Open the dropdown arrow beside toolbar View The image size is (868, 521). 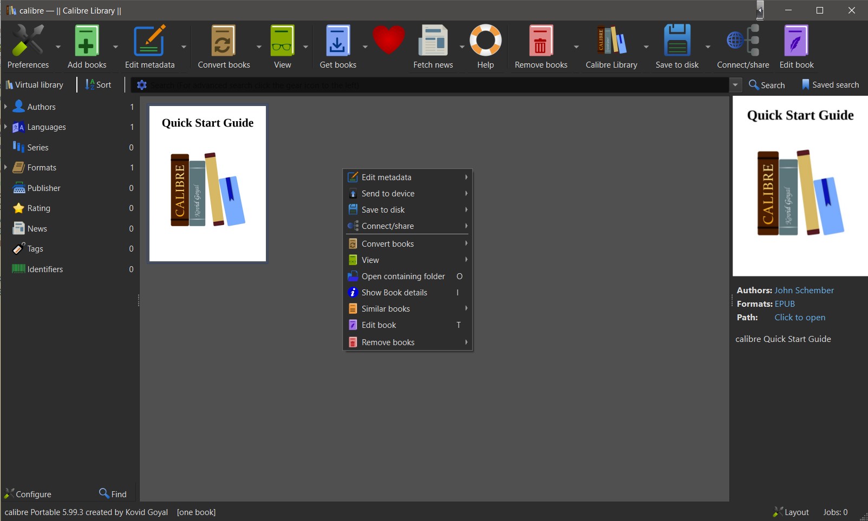(x=306, y=47)
